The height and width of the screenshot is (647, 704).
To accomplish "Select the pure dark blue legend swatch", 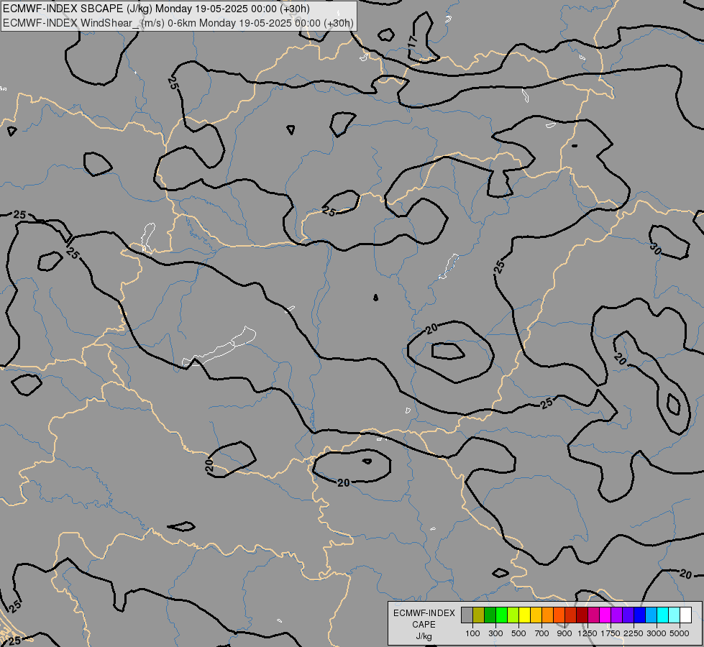I will (640, 615).
